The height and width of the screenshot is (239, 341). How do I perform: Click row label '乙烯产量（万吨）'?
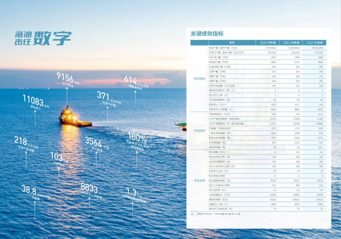pos(217,71)
